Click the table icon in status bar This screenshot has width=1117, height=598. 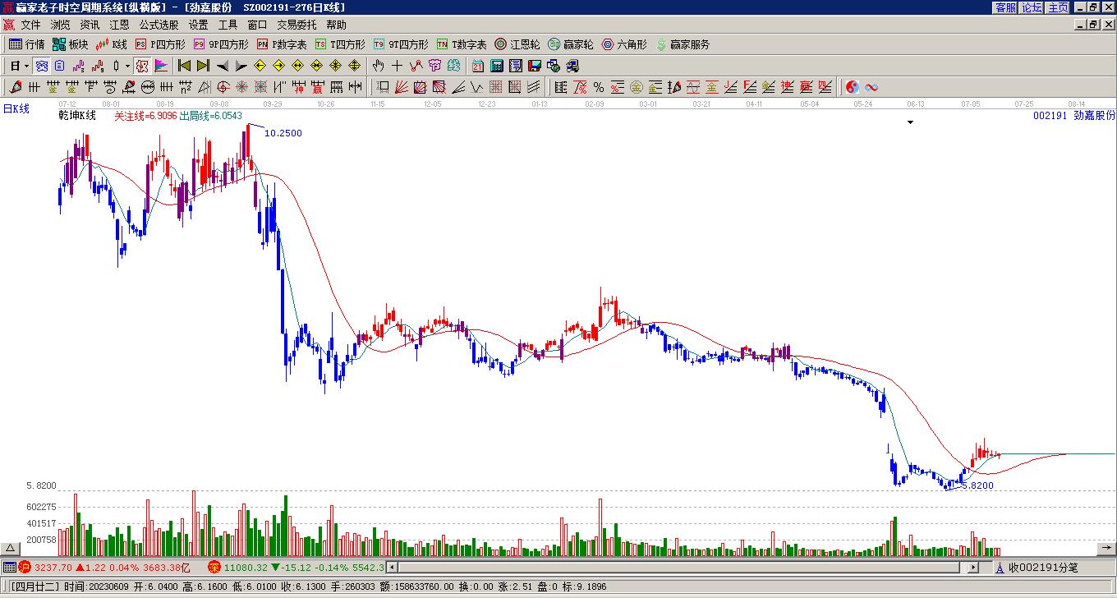[8, 567]
